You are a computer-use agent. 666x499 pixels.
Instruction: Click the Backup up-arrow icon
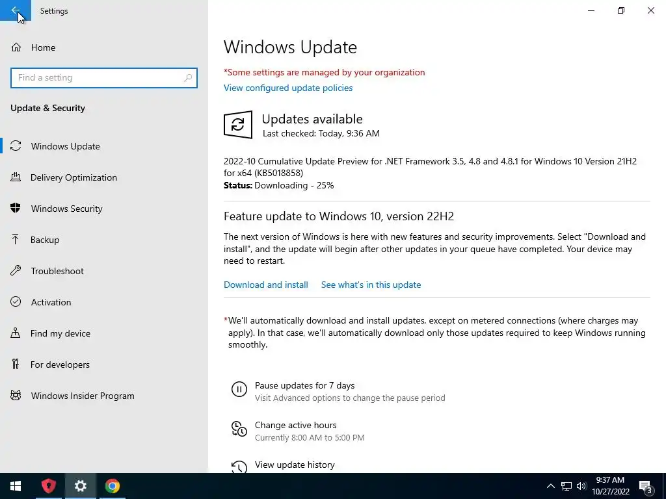click(x=16, y=240)
